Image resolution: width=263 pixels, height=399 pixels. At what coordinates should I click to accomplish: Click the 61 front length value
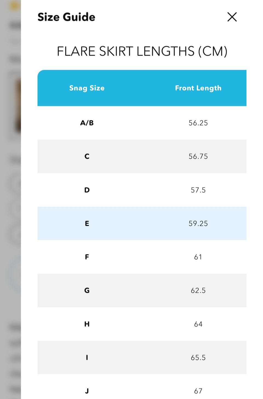pyautogui.click(x=198, y=257)
